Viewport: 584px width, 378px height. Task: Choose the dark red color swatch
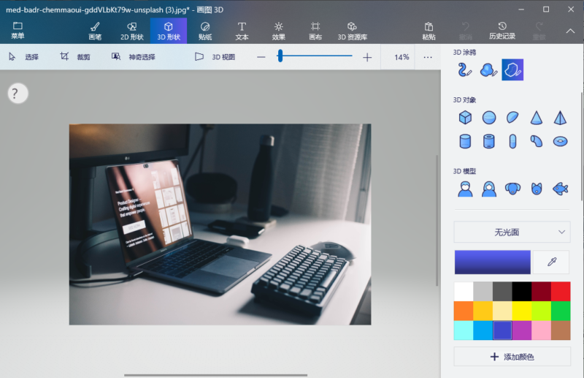click(x=541, y=292)
